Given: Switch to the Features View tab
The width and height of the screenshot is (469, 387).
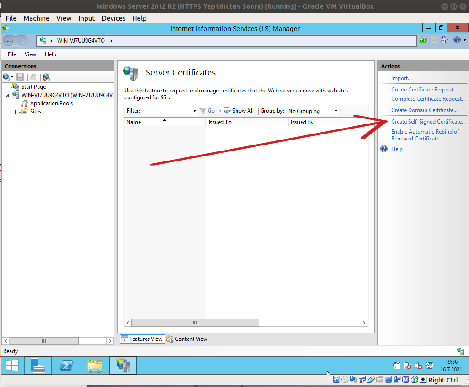Looking at the screenshot, I should coord(142,339).
